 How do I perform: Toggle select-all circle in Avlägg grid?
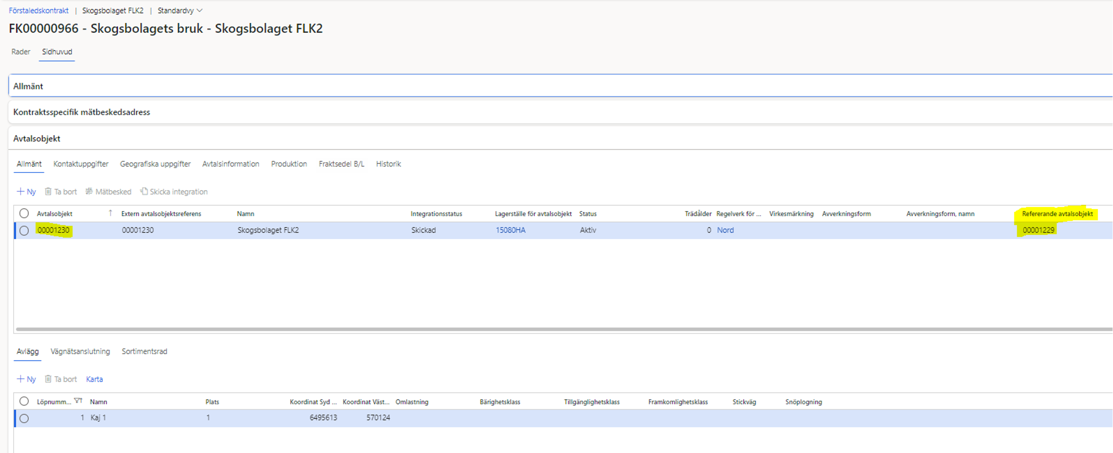tap(24, 401)
